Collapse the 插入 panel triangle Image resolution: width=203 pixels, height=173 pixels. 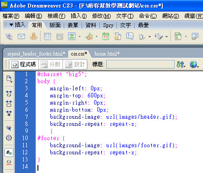11,25
